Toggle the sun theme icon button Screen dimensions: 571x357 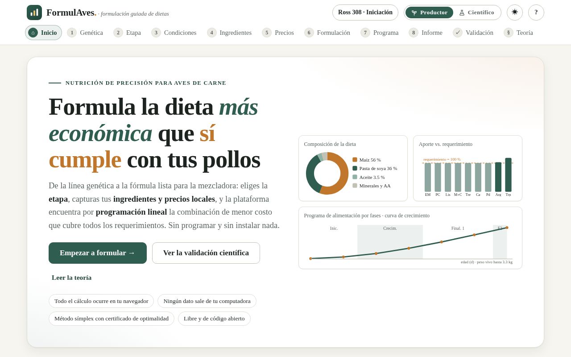[x=515, y=12]
